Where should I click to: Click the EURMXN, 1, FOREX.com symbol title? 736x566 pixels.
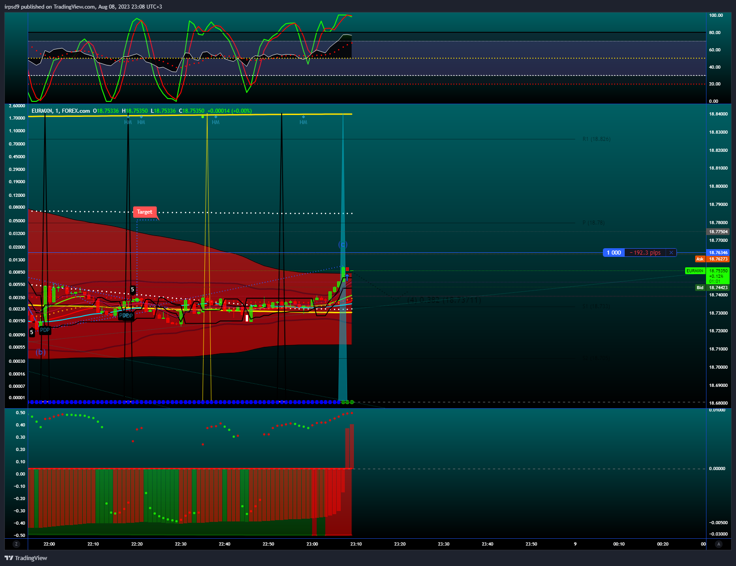pyautogui.click(x=61, y=111)
